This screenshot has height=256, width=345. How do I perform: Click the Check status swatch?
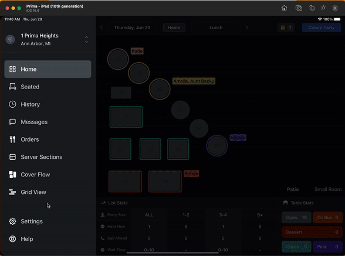point(296,247)
